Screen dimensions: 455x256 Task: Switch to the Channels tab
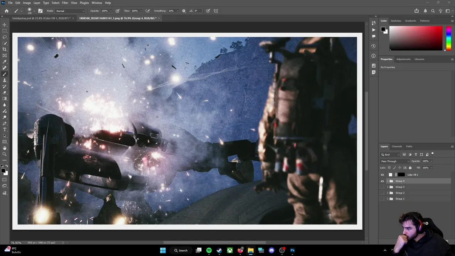pyautogui.click(x=397, y=146)
